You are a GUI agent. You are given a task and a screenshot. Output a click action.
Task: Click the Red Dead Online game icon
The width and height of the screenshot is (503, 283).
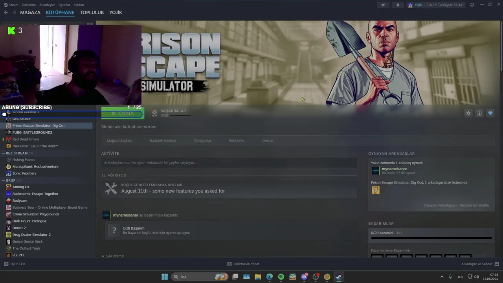[x=9, y=139]
